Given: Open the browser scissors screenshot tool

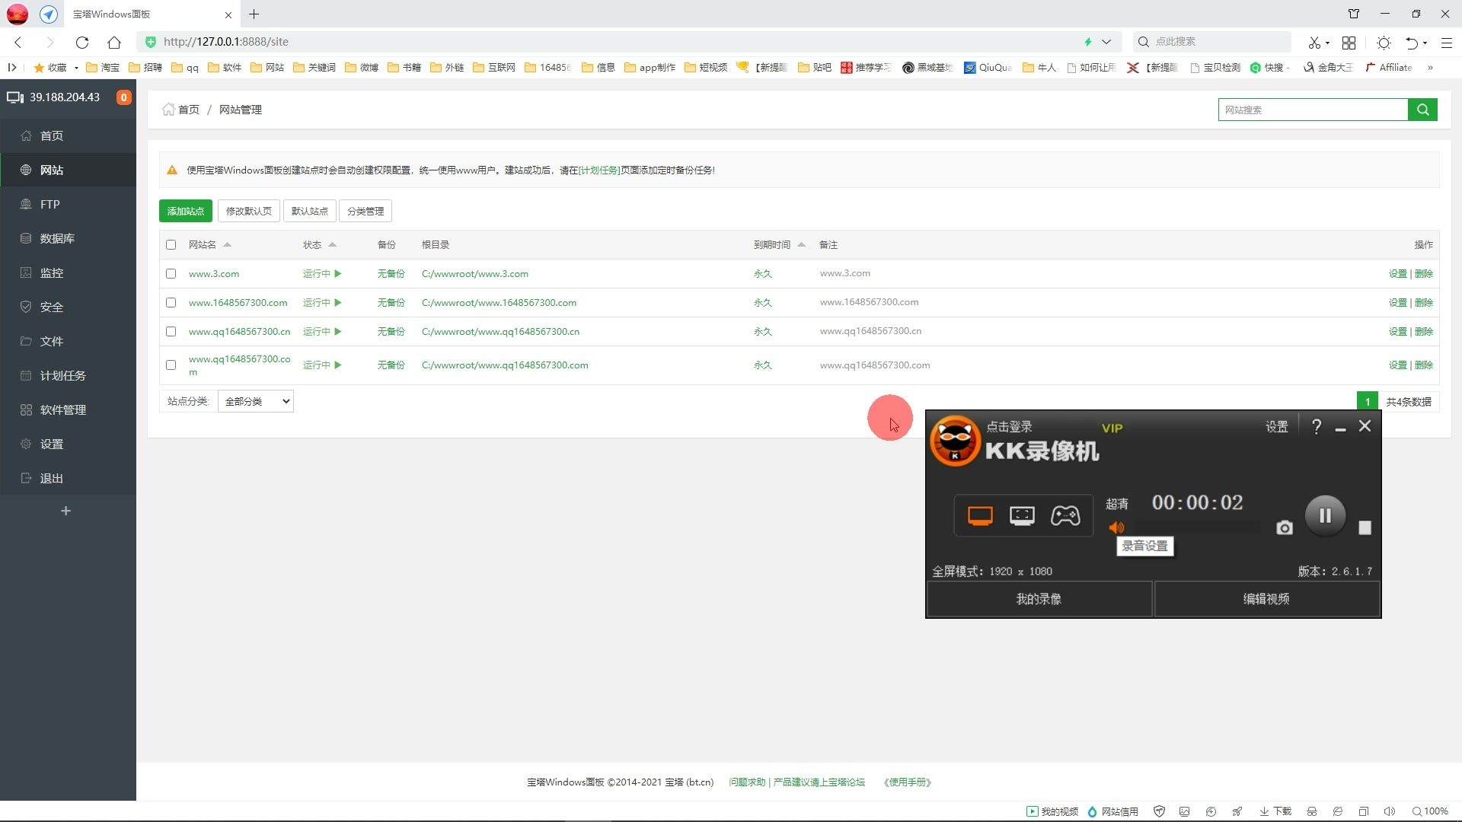Looking at the screenshot, I should [x=1314, y=42].
